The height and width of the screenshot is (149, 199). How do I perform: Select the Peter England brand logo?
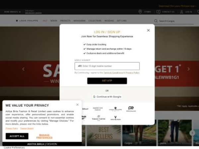(x=131, y=109)
